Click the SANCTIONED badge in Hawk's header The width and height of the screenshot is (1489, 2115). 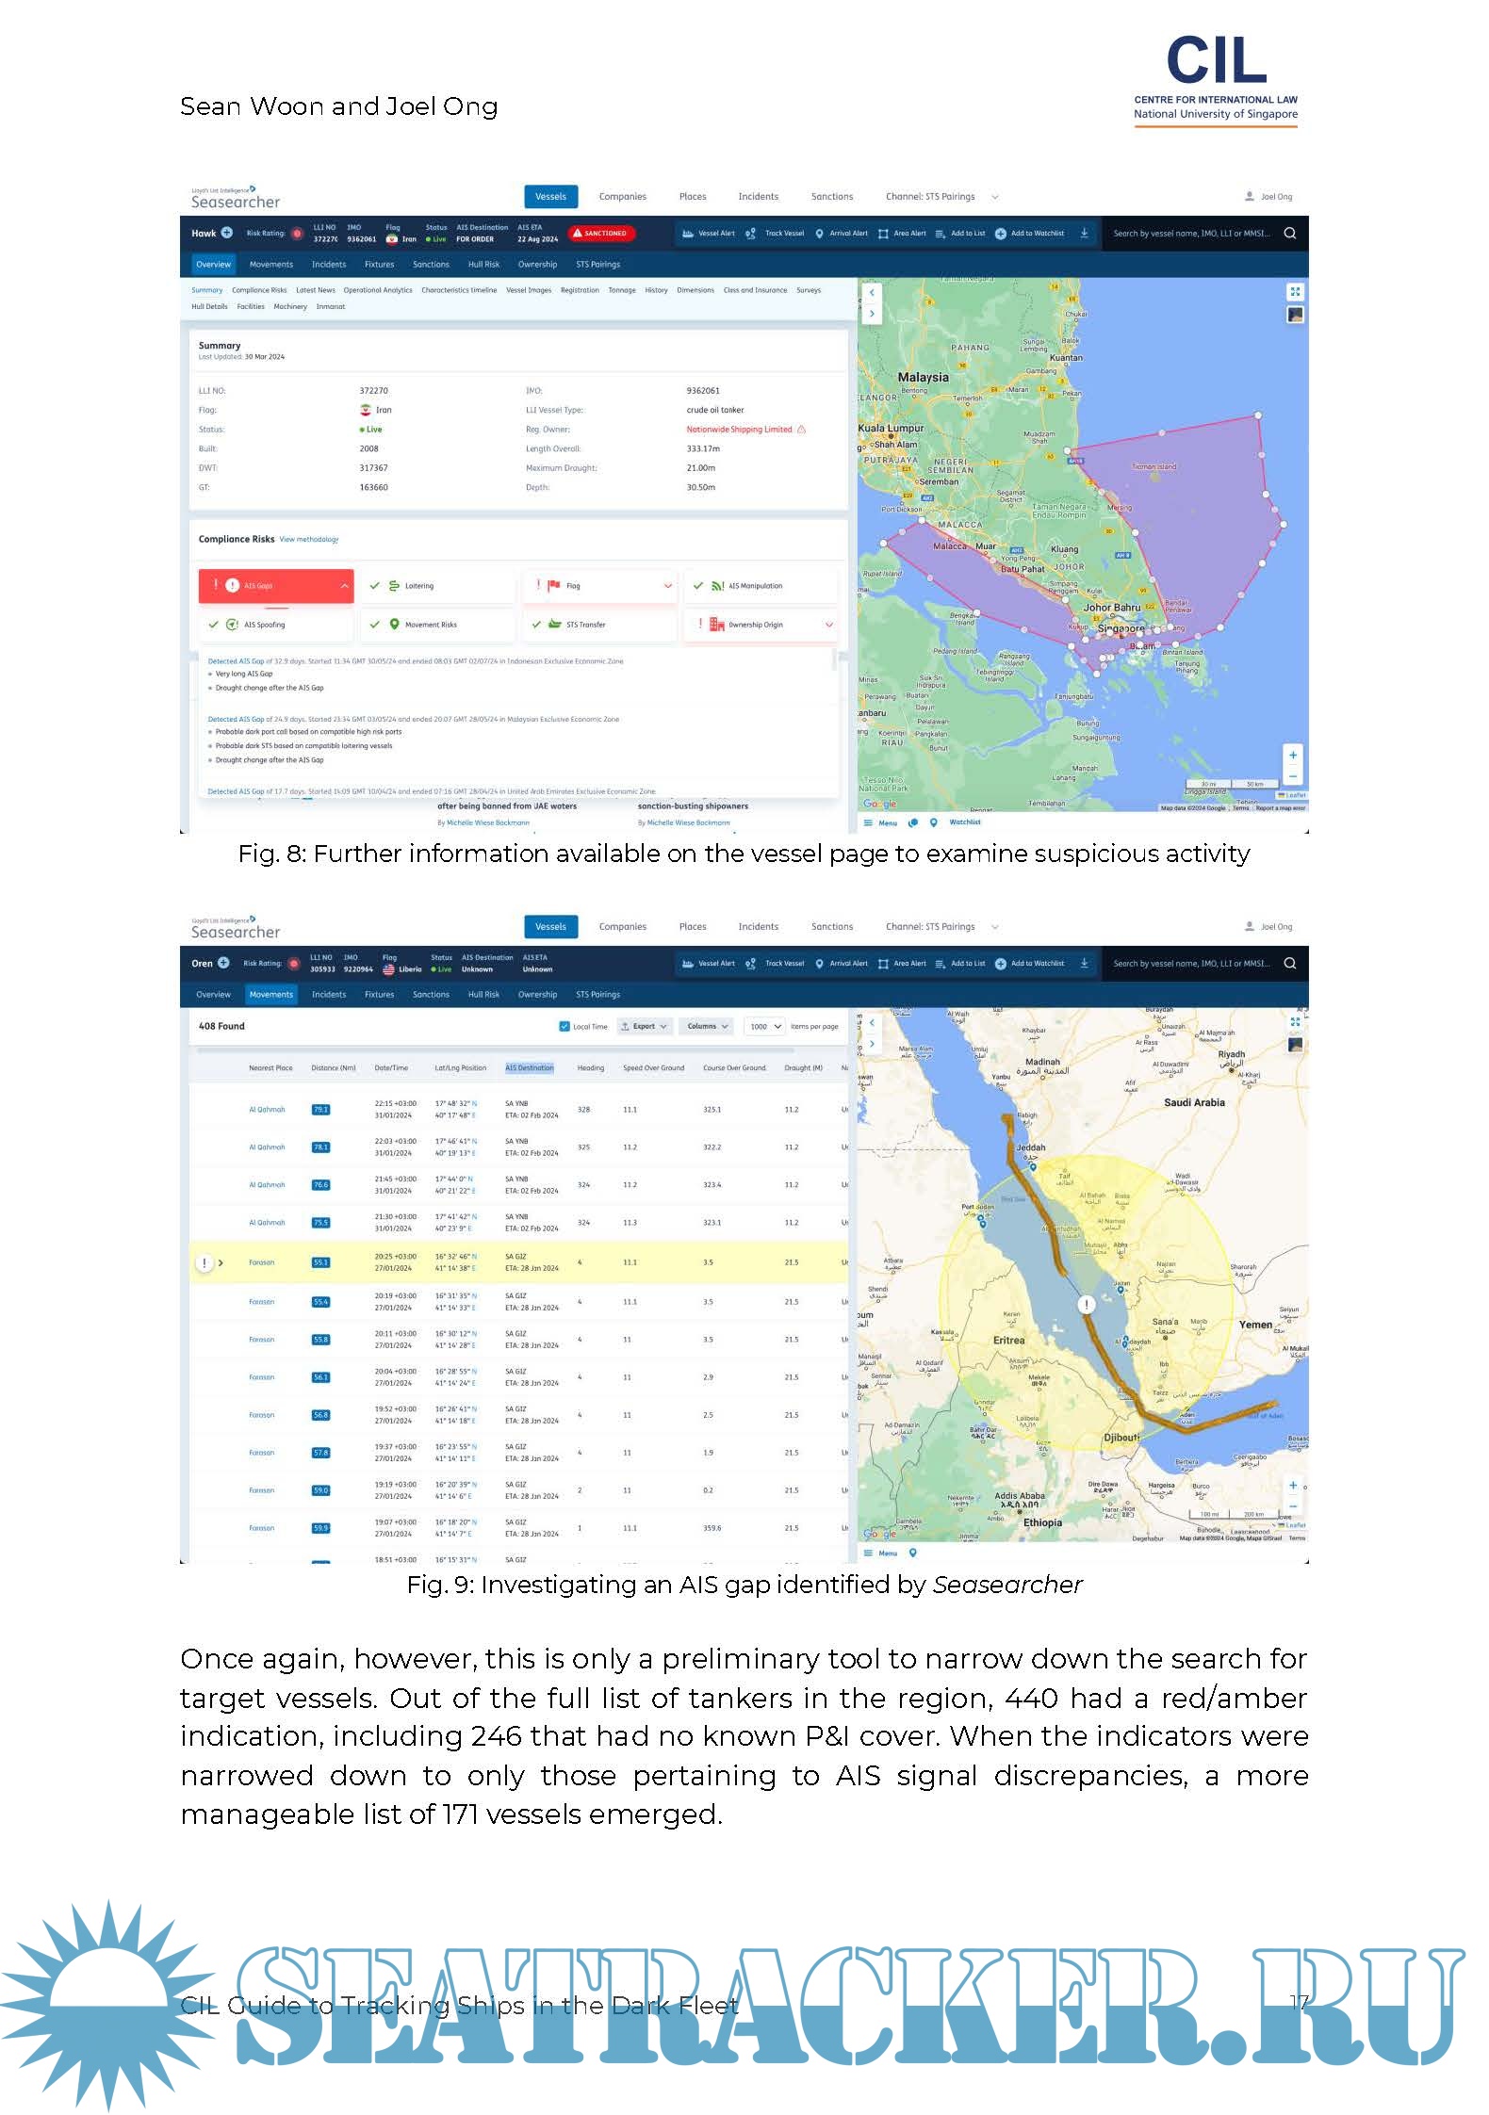[x=600, y=233]
